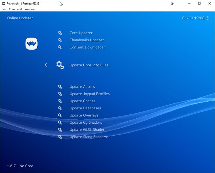Viewport: 215px width, 173px height.
Task: Click the Content Downloader gear icon
Action: click(60, 47)
